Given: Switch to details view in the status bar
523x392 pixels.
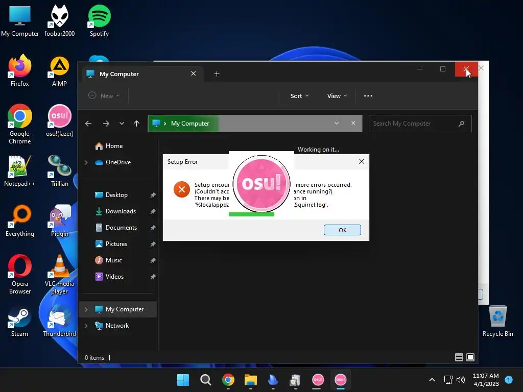Looking at the screenshot, I should [459, 357].
